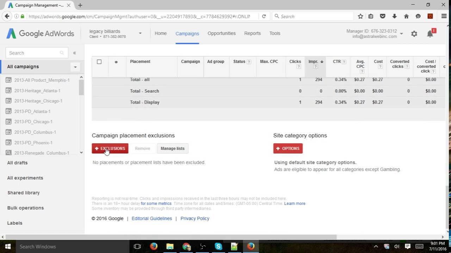Screen dimensions: 451x253
Task: Open Shared library in the sidebar
Action: coord(23,193)
